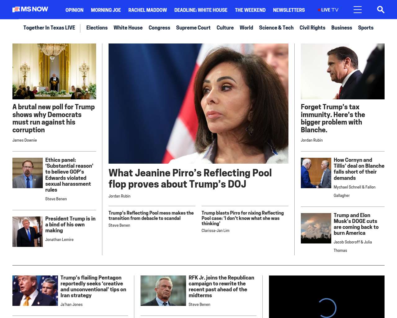This screenshot has height=318, width=397.
Task: Open Newsletters in the top nav
Action: click(x=289, y=10)
